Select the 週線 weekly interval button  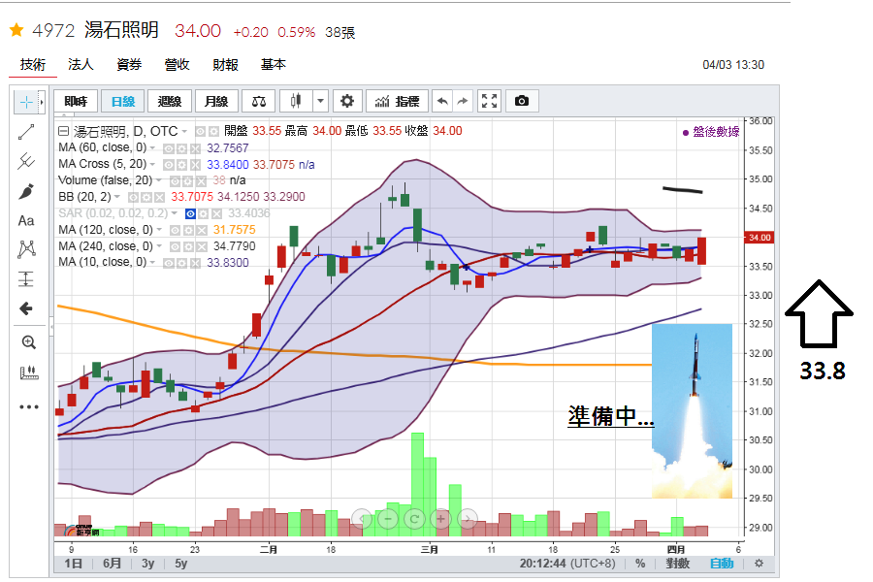(x=169, y=101)
